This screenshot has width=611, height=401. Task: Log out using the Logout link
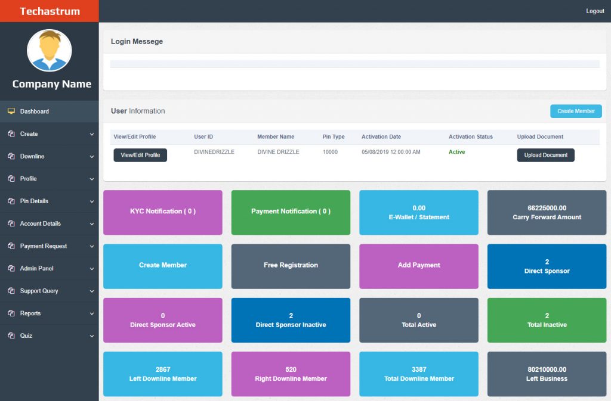coord(595,11)
